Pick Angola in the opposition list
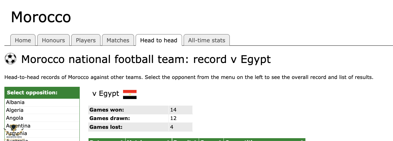The height and width of the screenshot is (141, 393). click(x=42, y=118)
